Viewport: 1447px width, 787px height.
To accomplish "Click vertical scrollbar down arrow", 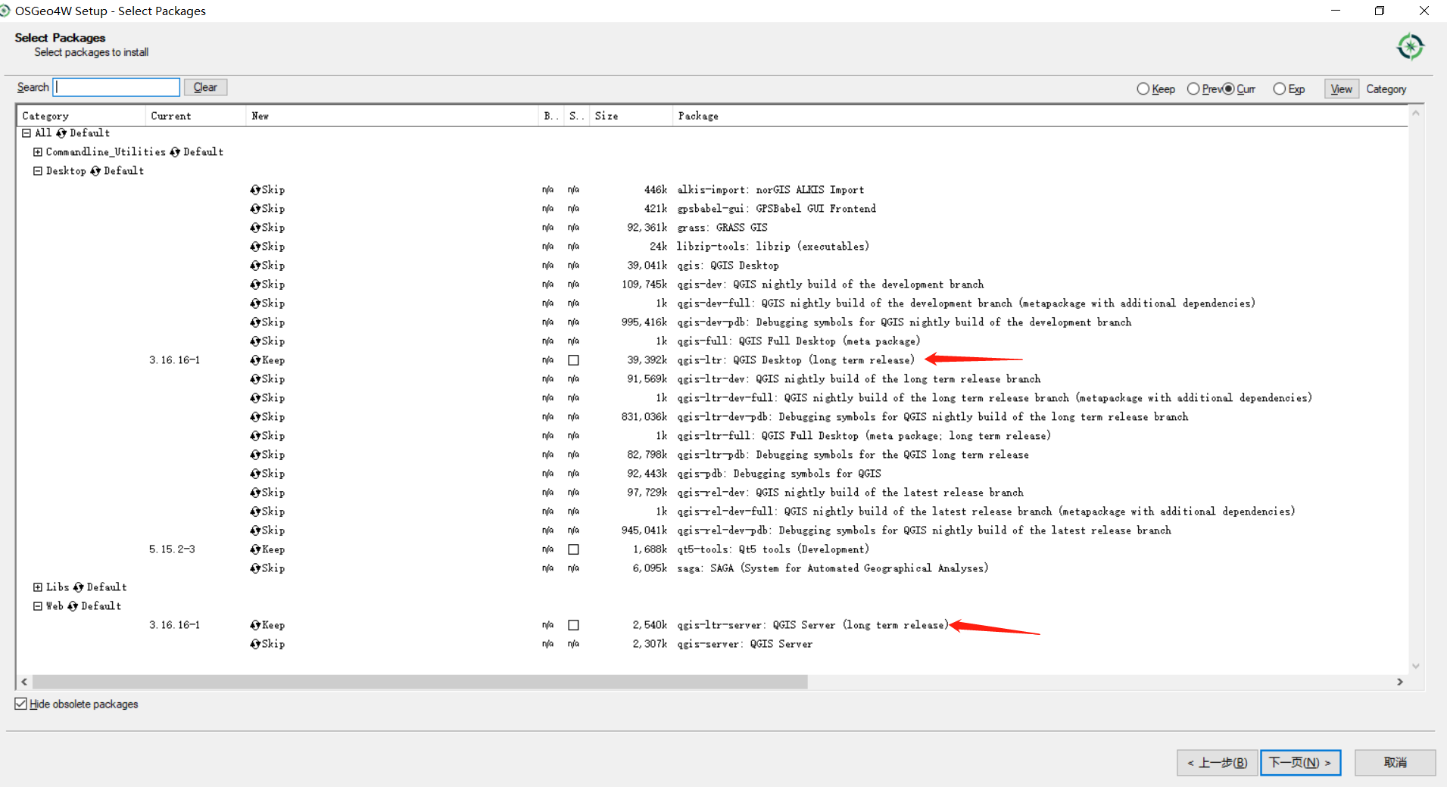I will pyautogui.click(x=1415, y=667).
